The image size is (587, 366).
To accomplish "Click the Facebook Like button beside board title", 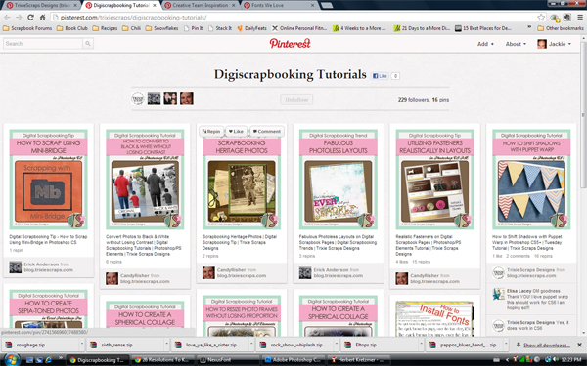I will point(380,76).
